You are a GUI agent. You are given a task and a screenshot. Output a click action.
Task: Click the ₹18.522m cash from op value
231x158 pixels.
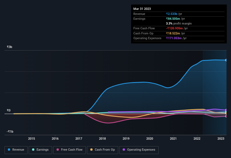pyautogui.click(x=173, y=33)
